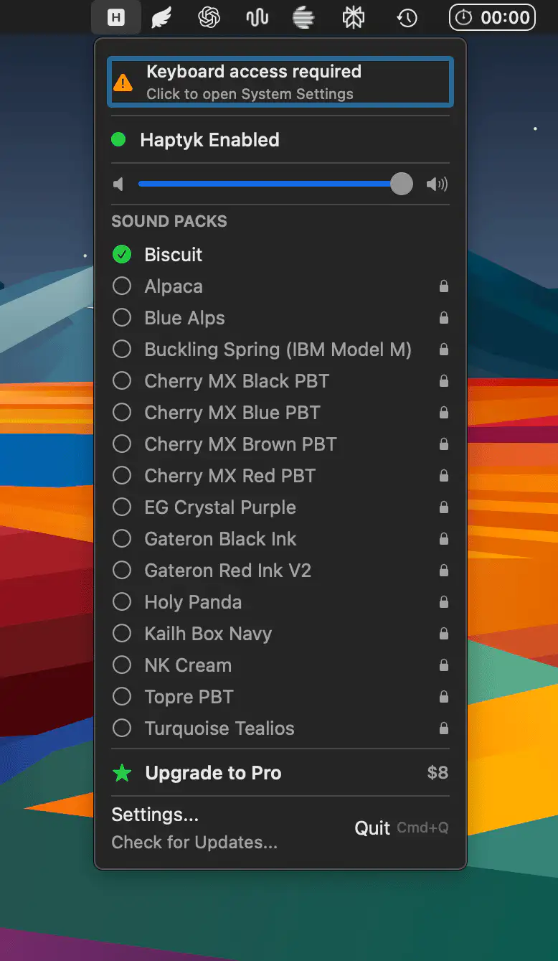Quit Haptyk from the menu
The width and height of the screenshot is (558, 961).
373,828
